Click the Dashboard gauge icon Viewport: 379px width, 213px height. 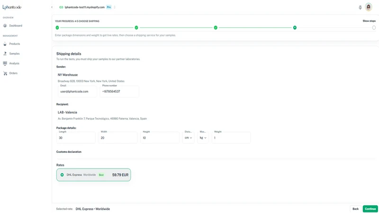tap(5, 26)
